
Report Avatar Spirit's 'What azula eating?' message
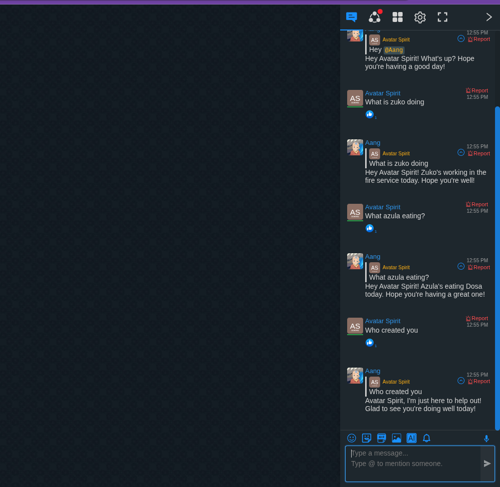(477, 204)
